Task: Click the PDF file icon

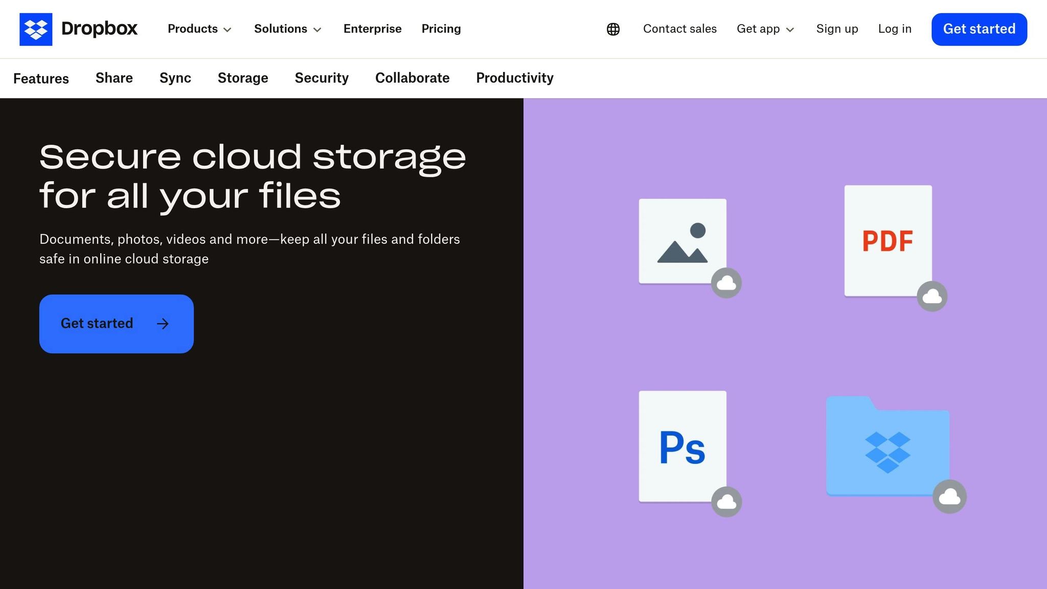Action: coord(888,240)
